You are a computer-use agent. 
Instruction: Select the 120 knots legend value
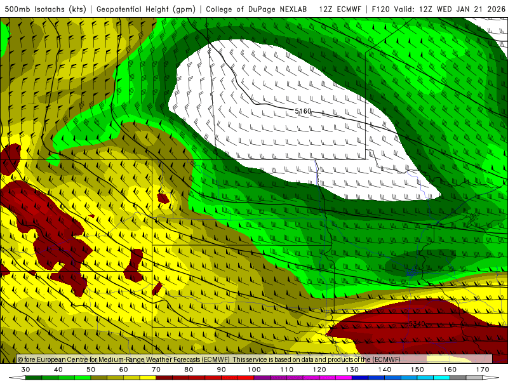point(319,370)
